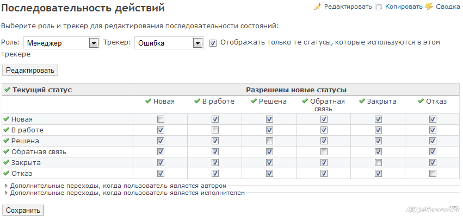Click green checkmark beside Текущий статус header
The height and width of the screenshot is (216, 463).
(x=7, y=90)
